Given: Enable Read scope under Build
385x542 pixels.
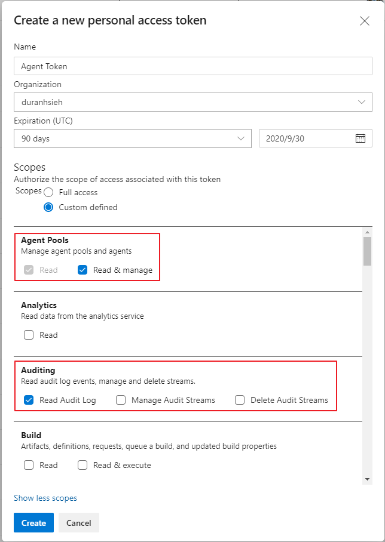Looking at the screenshot, I should 28,464.
